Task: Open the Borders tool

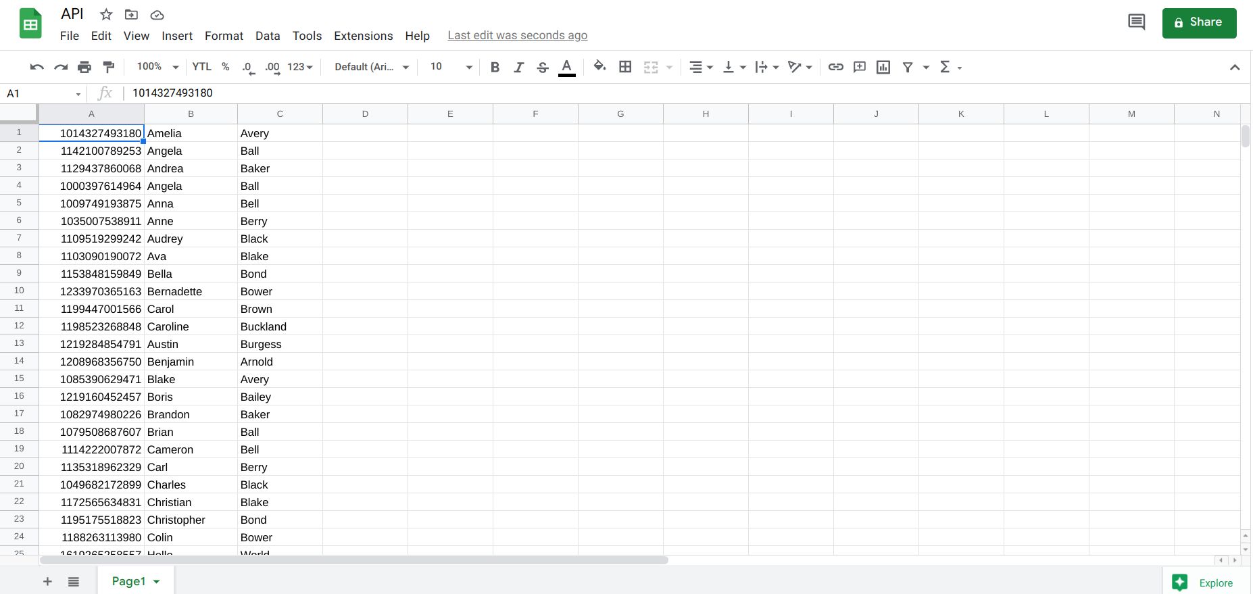Action: (625, 67)
